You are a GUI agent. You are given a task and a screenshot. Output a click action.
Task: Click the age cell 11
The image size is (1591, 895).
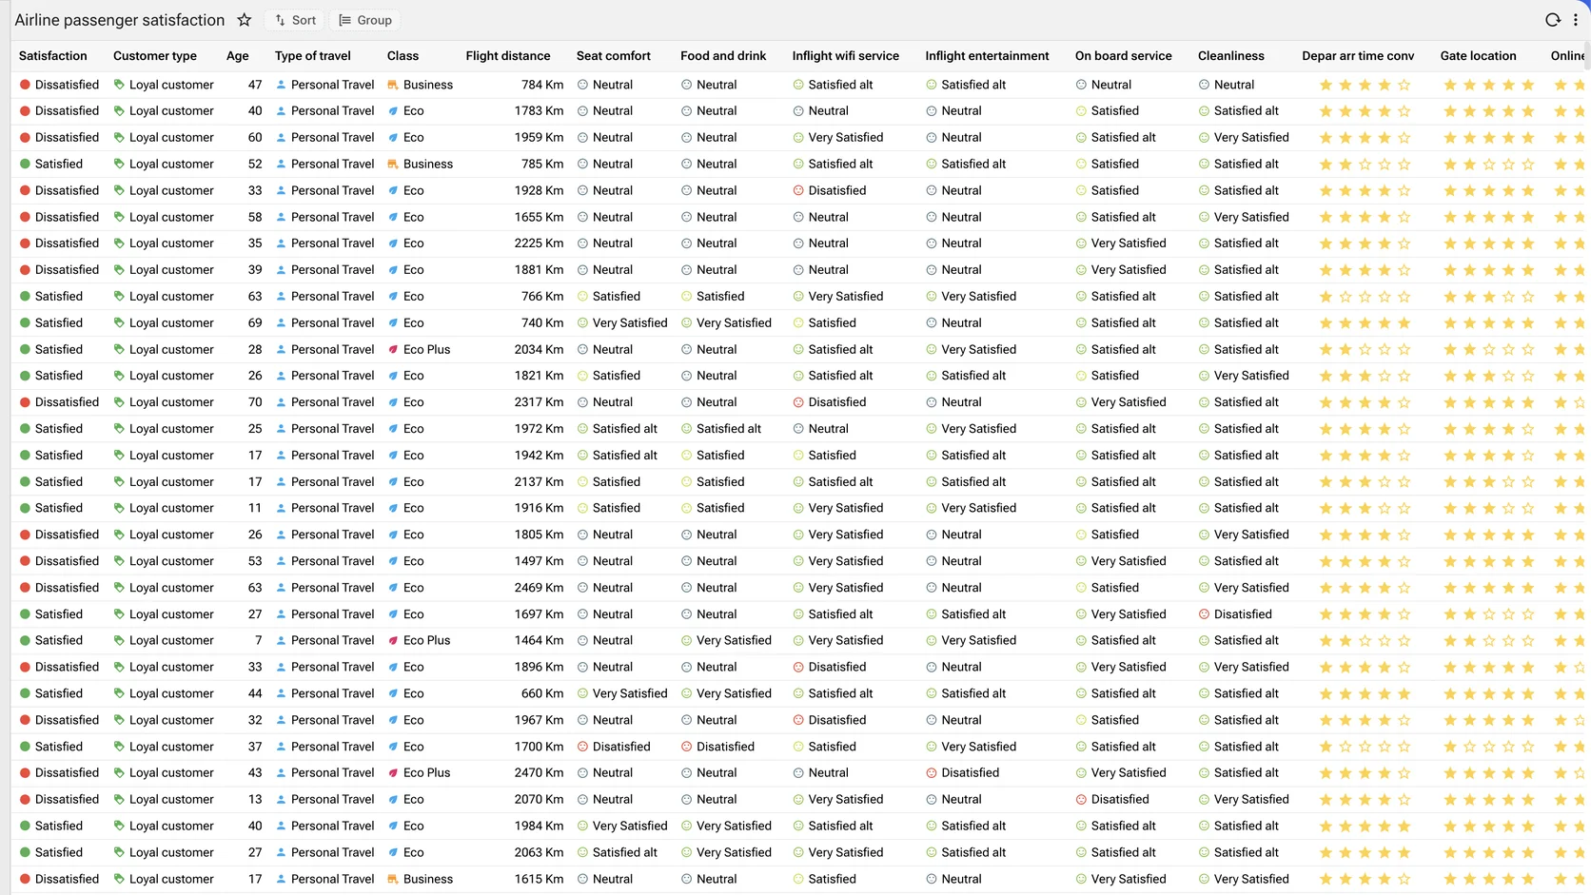click(x=255, y=509)
